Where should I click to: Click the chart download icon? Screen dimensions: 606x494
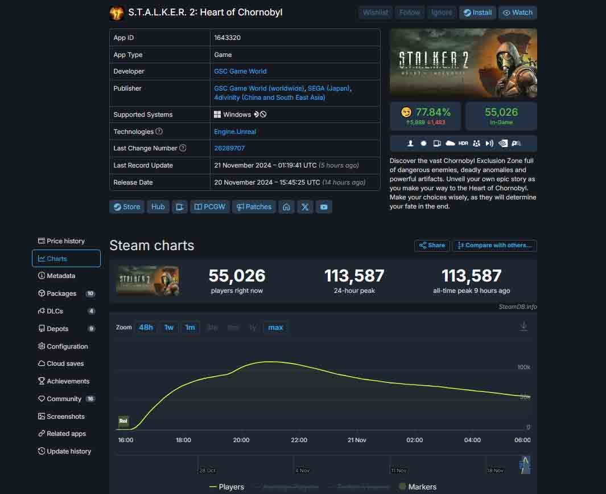point(523,326)
